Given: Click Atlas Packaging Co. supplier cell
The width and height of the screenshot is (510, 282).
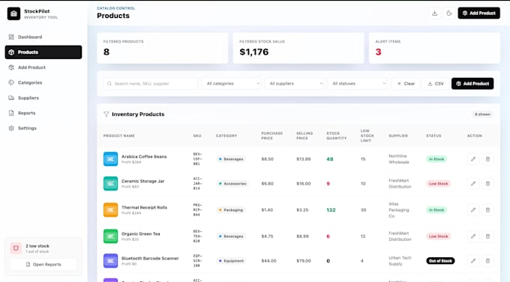Looking at the screenshot, I should point(399,210).
